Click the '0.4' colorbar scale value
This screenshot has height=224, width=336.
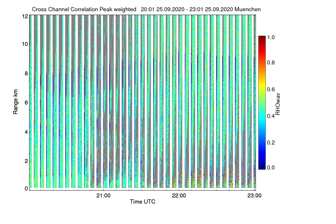click(x=270, y=116)
